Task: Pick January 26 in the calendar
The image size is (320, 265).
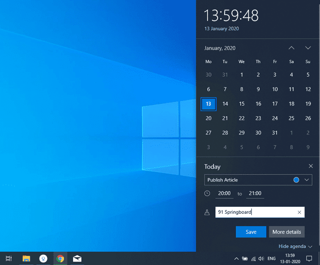Action: click(x=308, y=119)
